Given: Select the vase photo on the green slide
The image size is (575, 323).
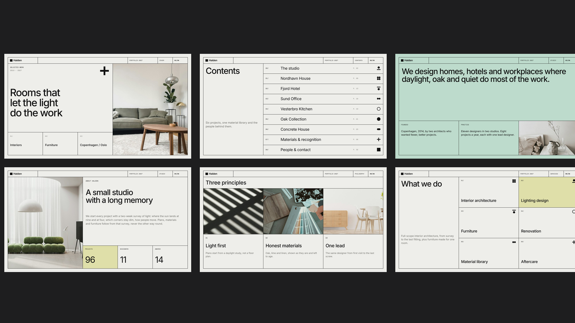Looking at the screenshot, I should point(547,138).
